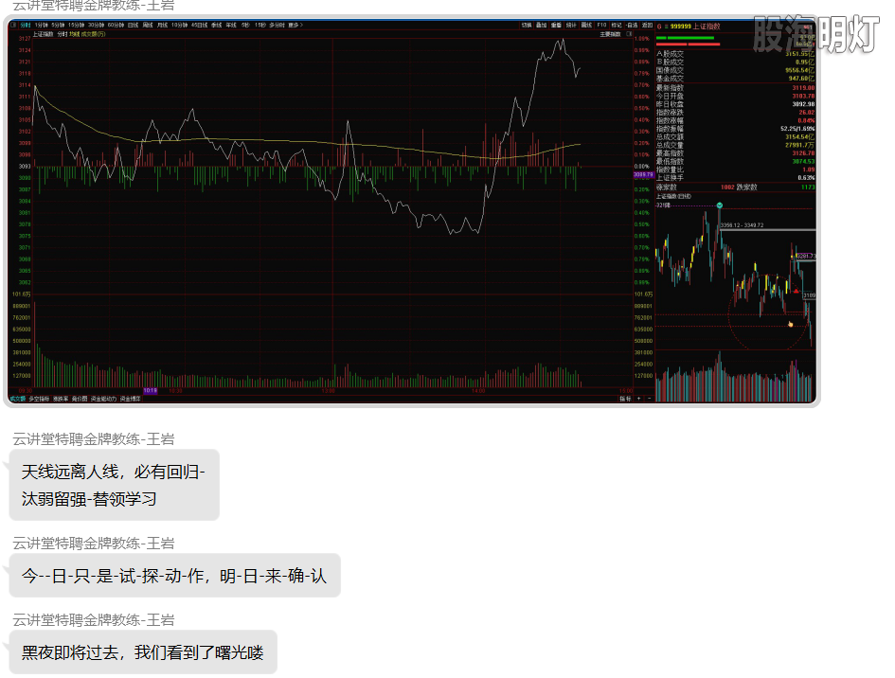895x678 pixels.
Task: Click the 上证指数 chart legend label
Action: point(43,34)
